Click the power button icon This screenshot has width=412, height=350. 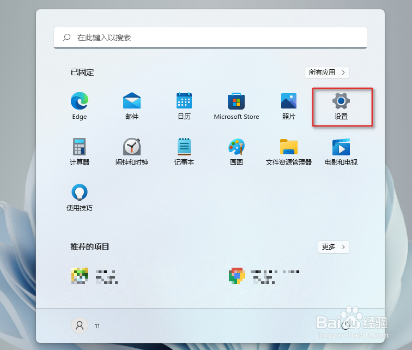tap(346, 326)
